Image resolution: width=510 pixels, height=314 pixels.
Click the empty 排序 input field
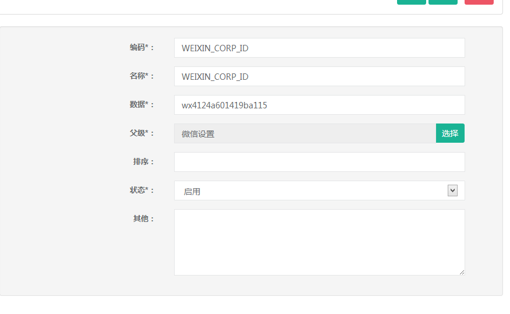point(319,162)
